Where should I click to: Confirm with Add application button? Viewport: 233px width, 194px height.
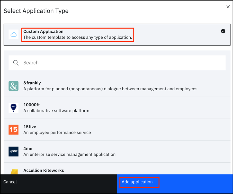(175, 184)
